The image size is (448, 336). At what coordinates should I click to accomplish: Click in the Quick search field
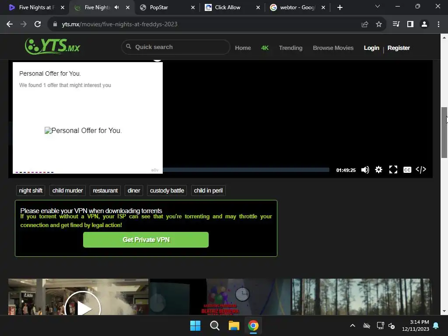(176, 47)
